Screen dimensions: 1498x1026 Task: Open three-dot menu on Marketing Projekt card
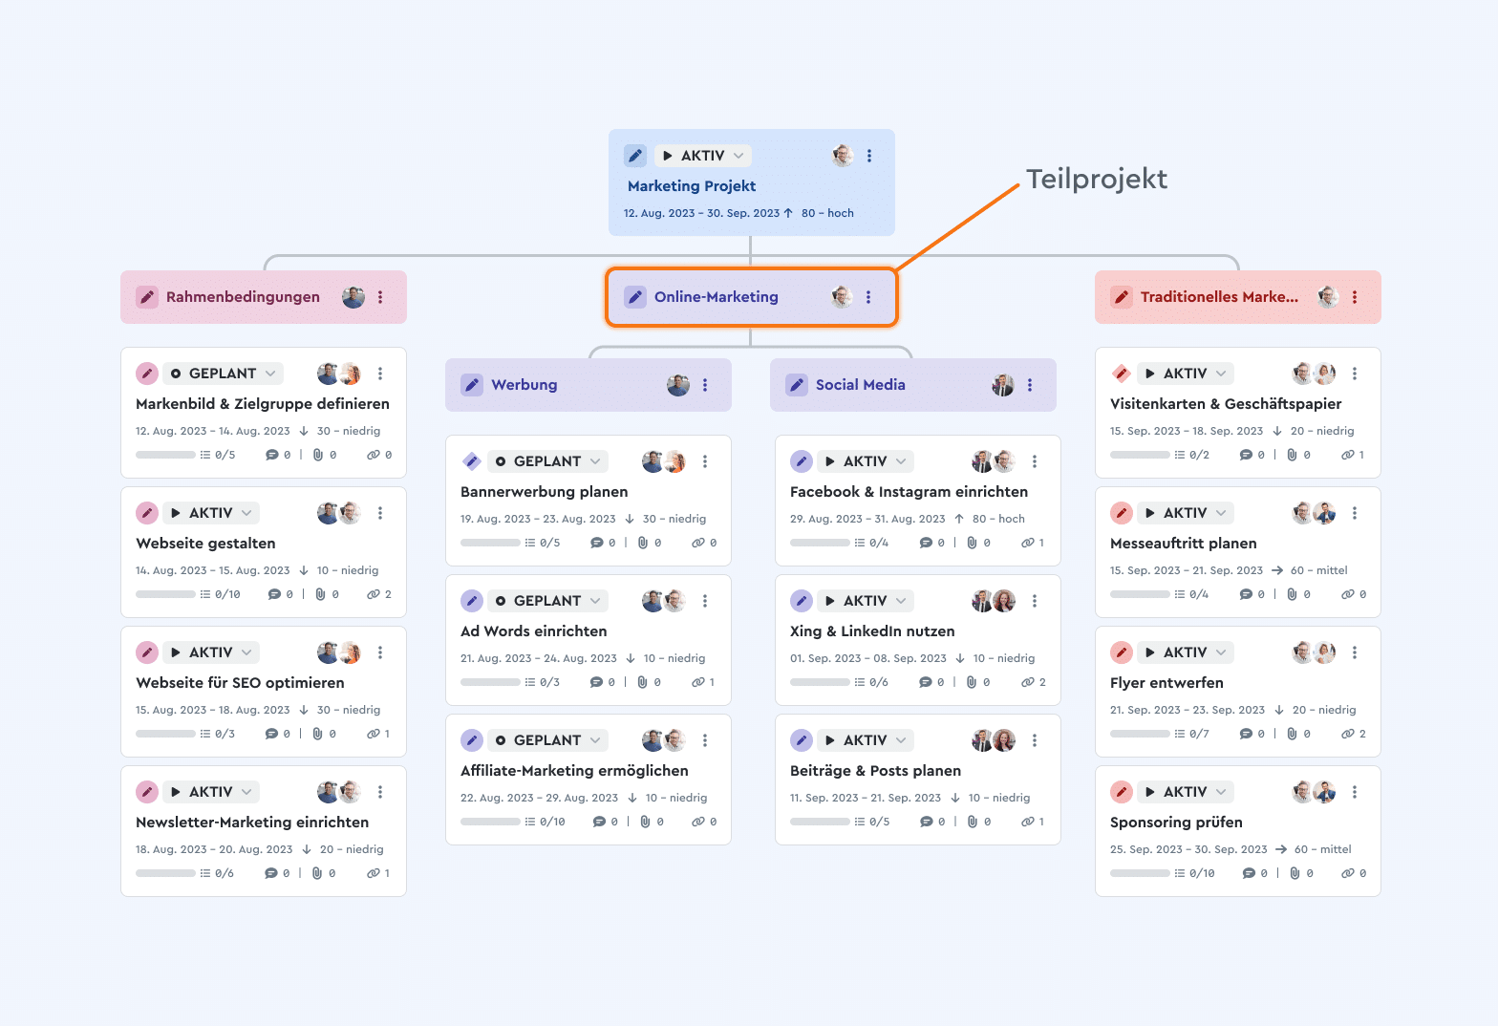coord(869,156)
